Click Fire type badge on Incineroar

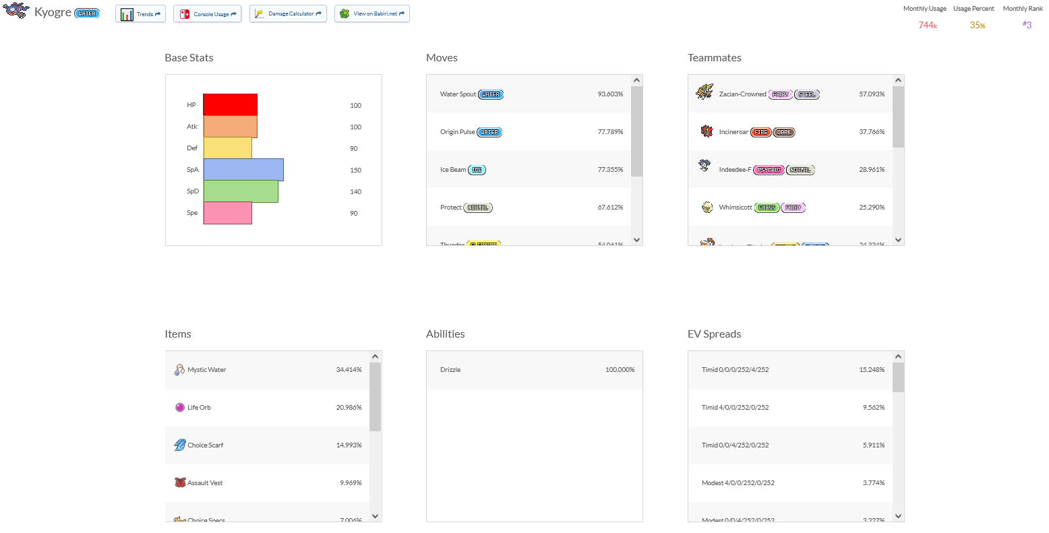point(760,132)
